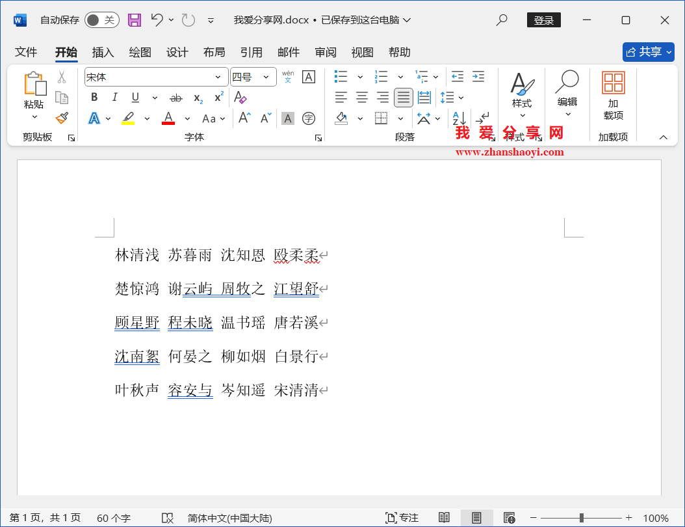685x527 pixels.
Task: Open the font name dropdown (宋体)
Action: point(218,77)
